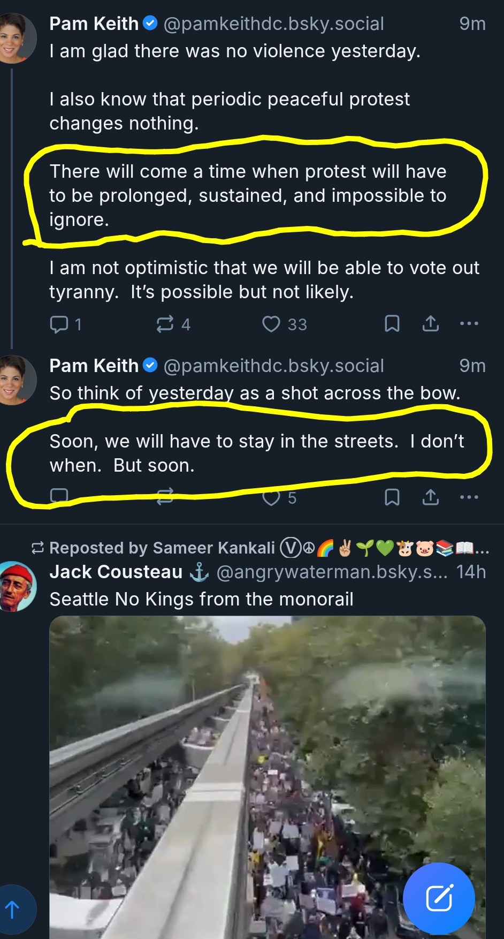Share the first Pam Keith post
This screenshot has height=939, width=504.
pyautogui.click(x=431, y=323)
